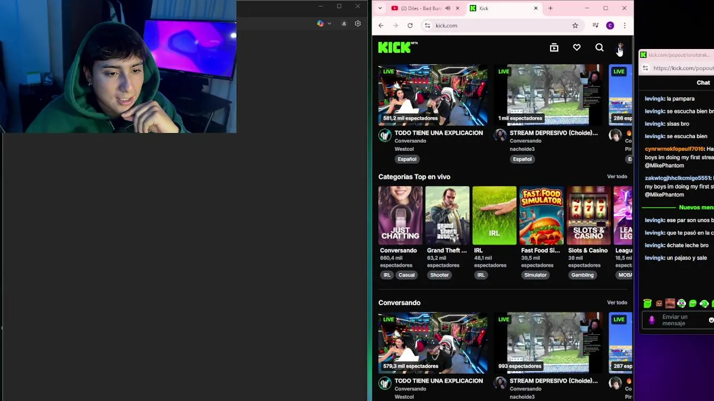Open the Fast Food Simulator category
Viewport: 714px width, 401px height.
point(541,216)
